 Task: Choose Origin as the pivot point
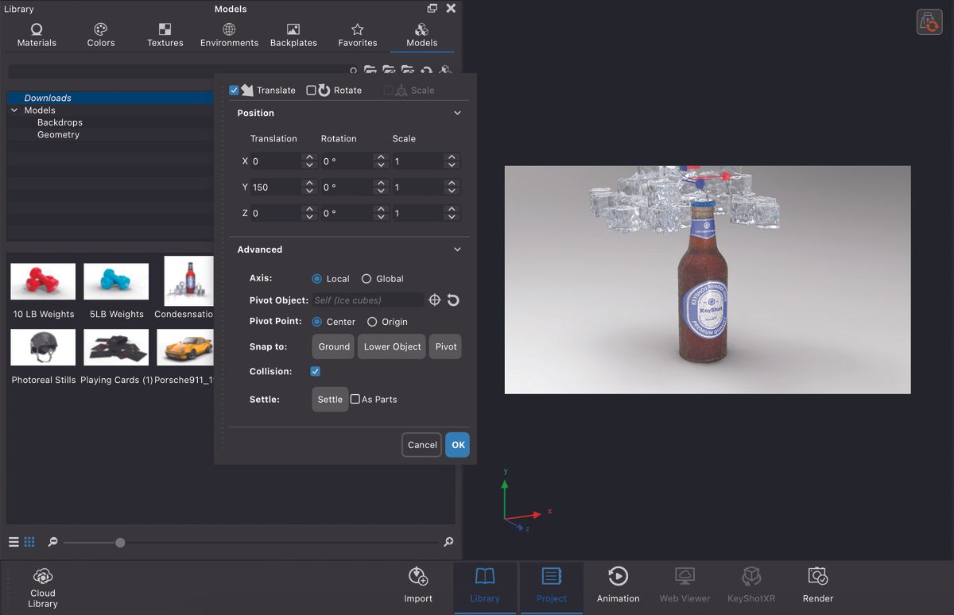click(374, 321)
